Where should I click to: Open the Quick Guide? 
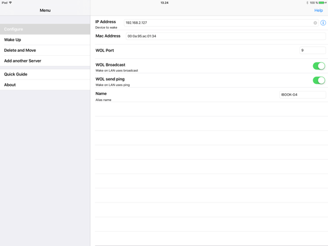(45, 74)
